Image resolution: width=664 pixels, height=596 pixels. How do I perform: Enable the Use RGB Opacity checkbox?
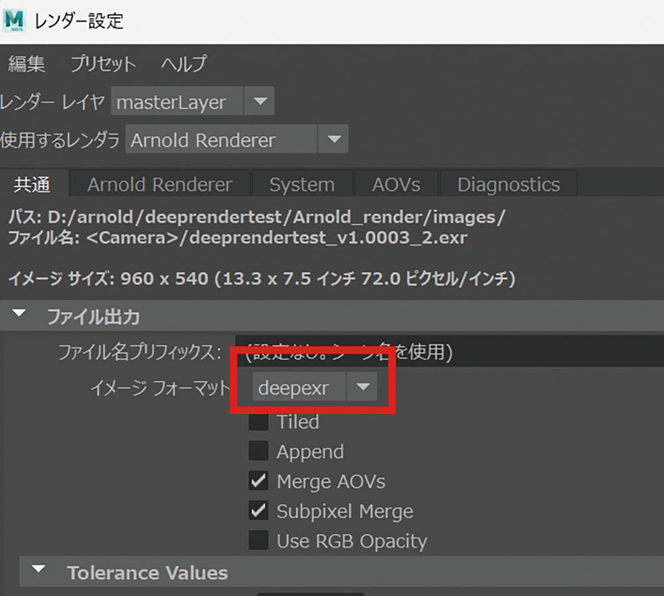258,541
